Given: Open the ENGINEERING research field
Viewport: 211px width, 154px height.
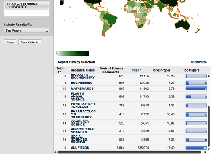Looking at the screenshot, I should tap(82, 83).
